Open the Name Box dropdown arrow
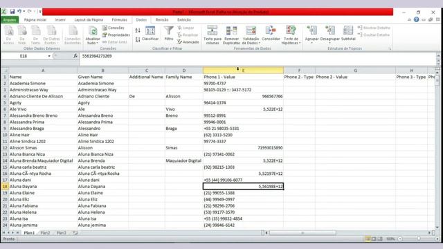Viewport: 443px width, 249px height. click(49, 56)
